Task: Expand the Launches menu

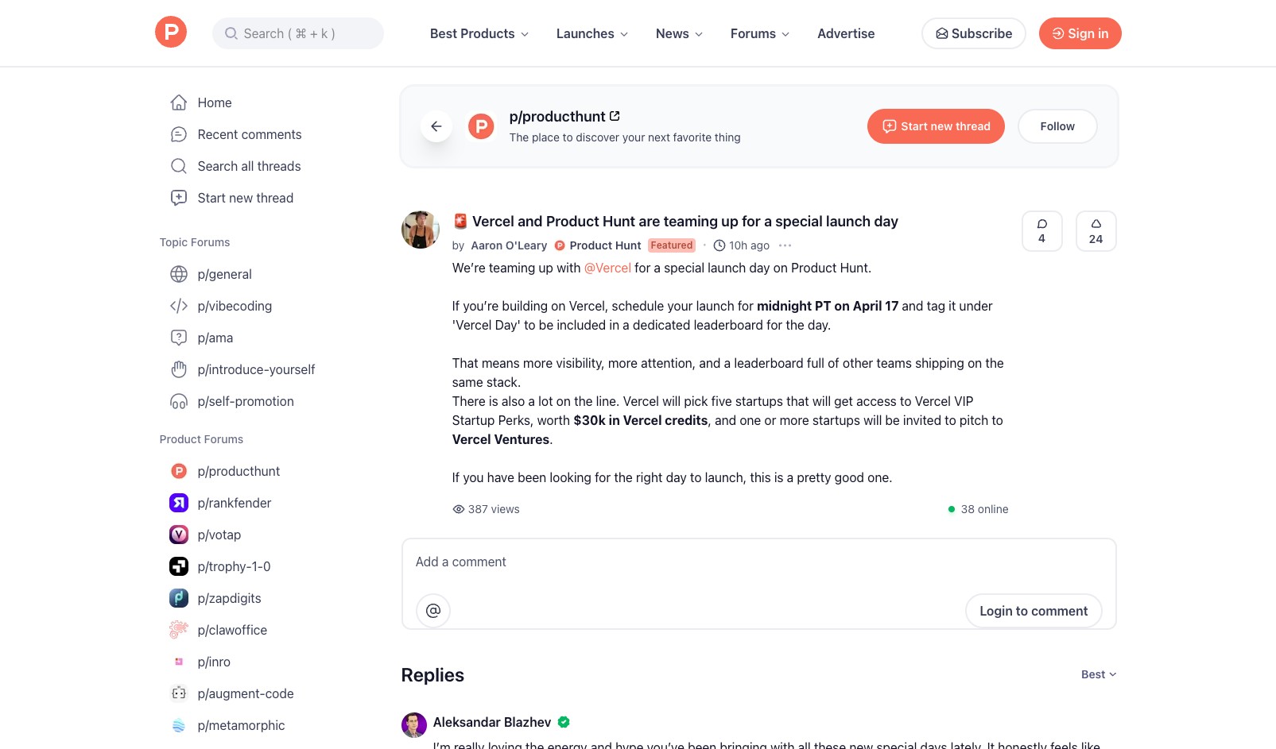Action: tap(592, 33)
